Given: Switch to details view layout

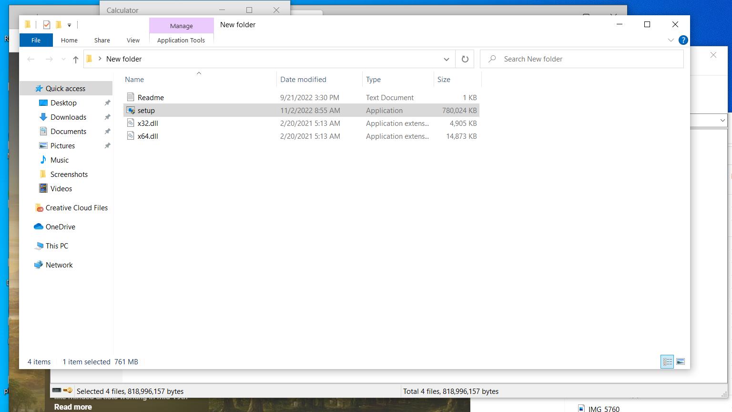Looking at the screenshot, I should [x=667, y=362].
